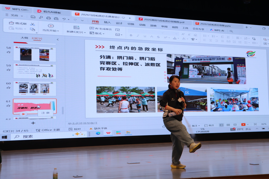This screenshot has height=179, width=269.
Task: Click the scissors Cut icon
Action: point(33,24)
